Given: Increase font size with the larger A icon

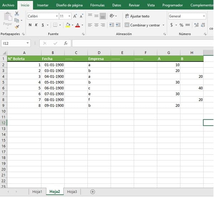Looking at the screenshot, I should click(x=75, y=16).
